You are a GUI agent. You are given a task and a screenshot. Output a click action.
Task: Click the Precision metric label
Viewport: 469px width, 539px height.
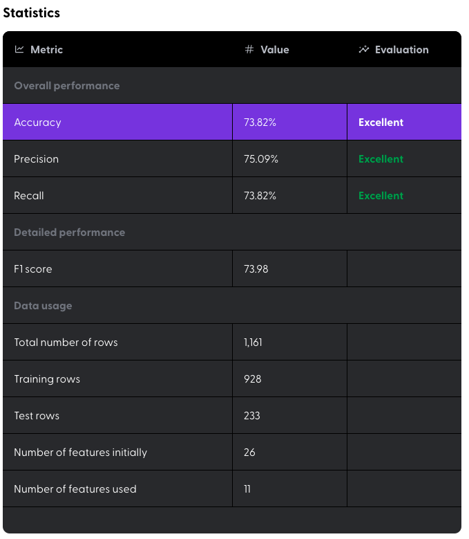(37, 159)
